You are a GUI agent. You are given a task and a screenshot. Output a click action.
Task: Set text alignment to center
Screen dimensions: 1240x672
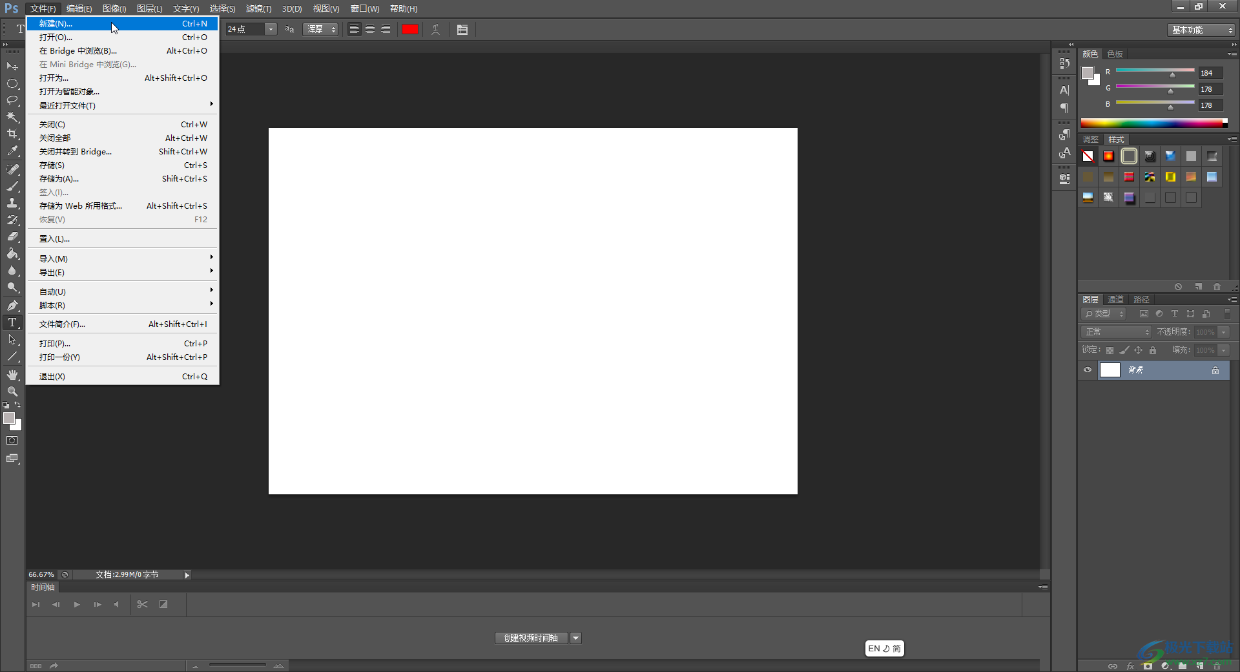(370, 29)
